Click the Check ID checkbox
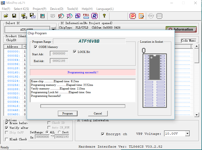Image resolution: width=202 pixels, height=150 pixels. (x=49, y=123)
